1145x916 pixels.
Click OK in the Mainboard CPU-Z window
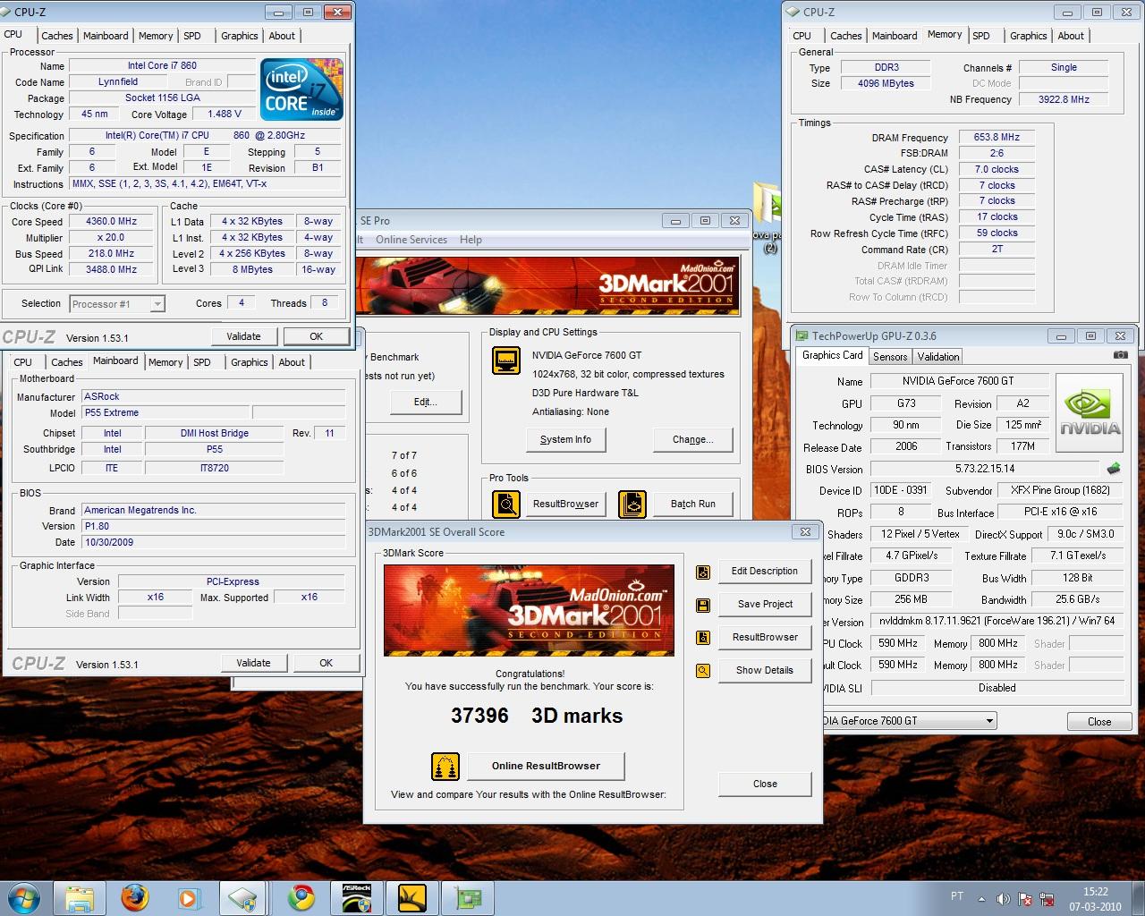[326, 663]
